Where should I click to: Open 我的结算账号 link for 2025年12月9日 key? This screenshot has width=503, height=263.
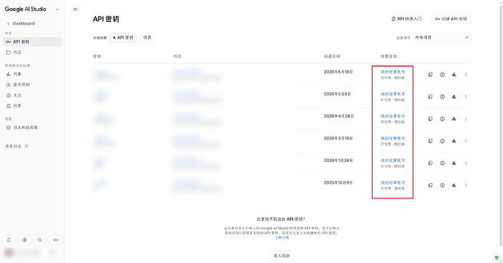tap(393, 182)
